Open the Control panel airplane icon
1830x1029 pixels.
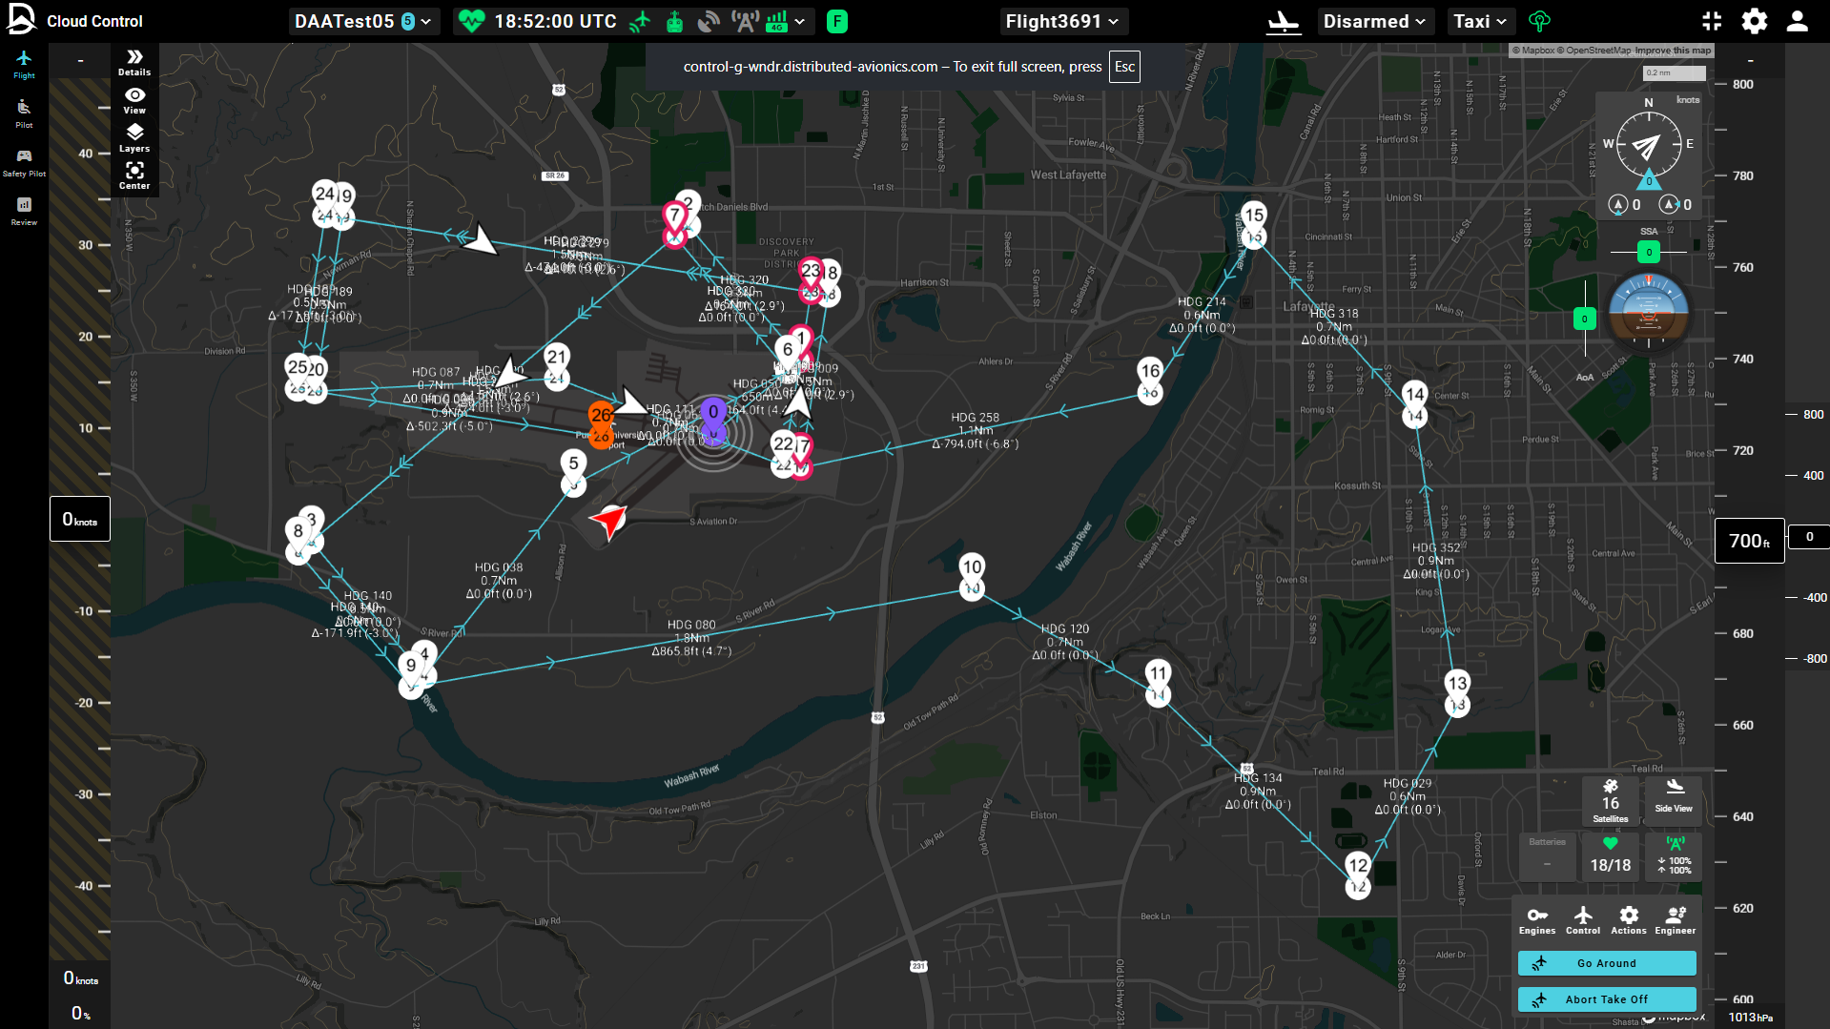[x=1582, y=920]
